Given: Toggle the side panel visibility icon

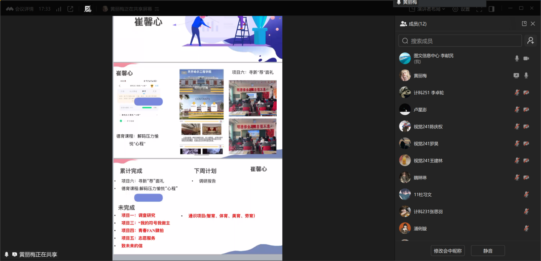Looking at the screenshot, I should coord(492,9).
